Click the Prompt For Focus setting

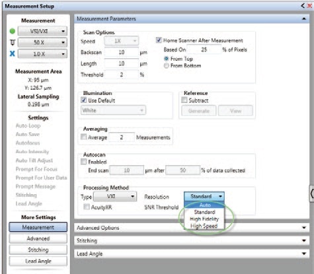[x=36, y=169]
